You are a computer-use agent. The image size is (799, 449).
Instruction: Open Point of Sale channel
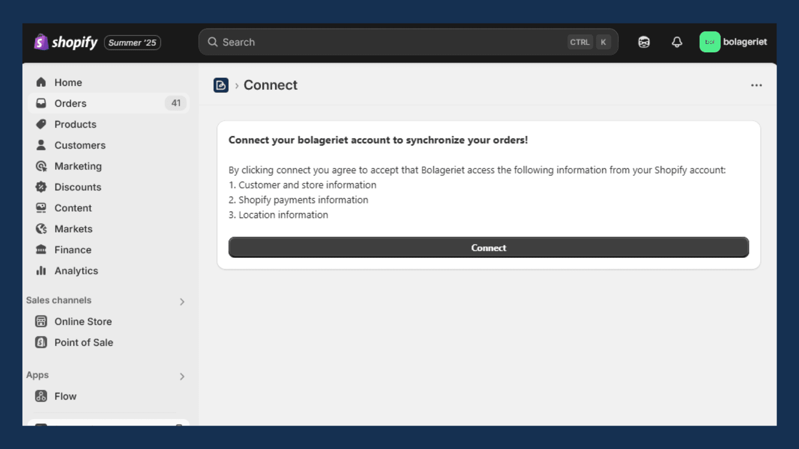83,343
